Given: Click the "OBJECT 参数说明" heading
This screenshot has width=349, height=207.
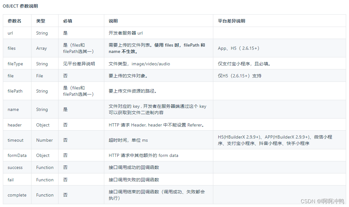Looking at the screenshot, I should 20,6.
